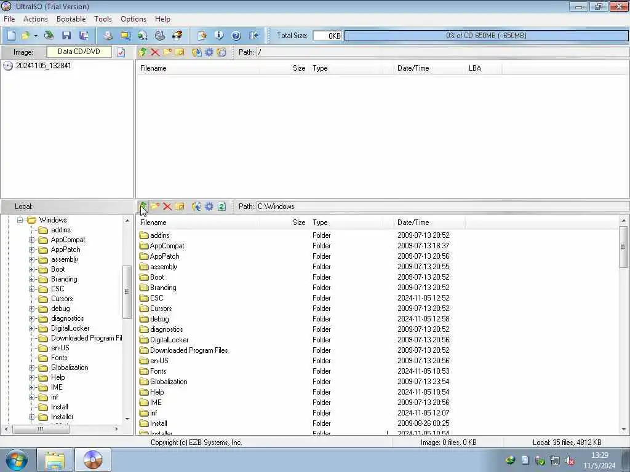Viewport: 630px width, 472px height.
Task: Click Rename icon in Local toolbar
Action: [180, 206]
